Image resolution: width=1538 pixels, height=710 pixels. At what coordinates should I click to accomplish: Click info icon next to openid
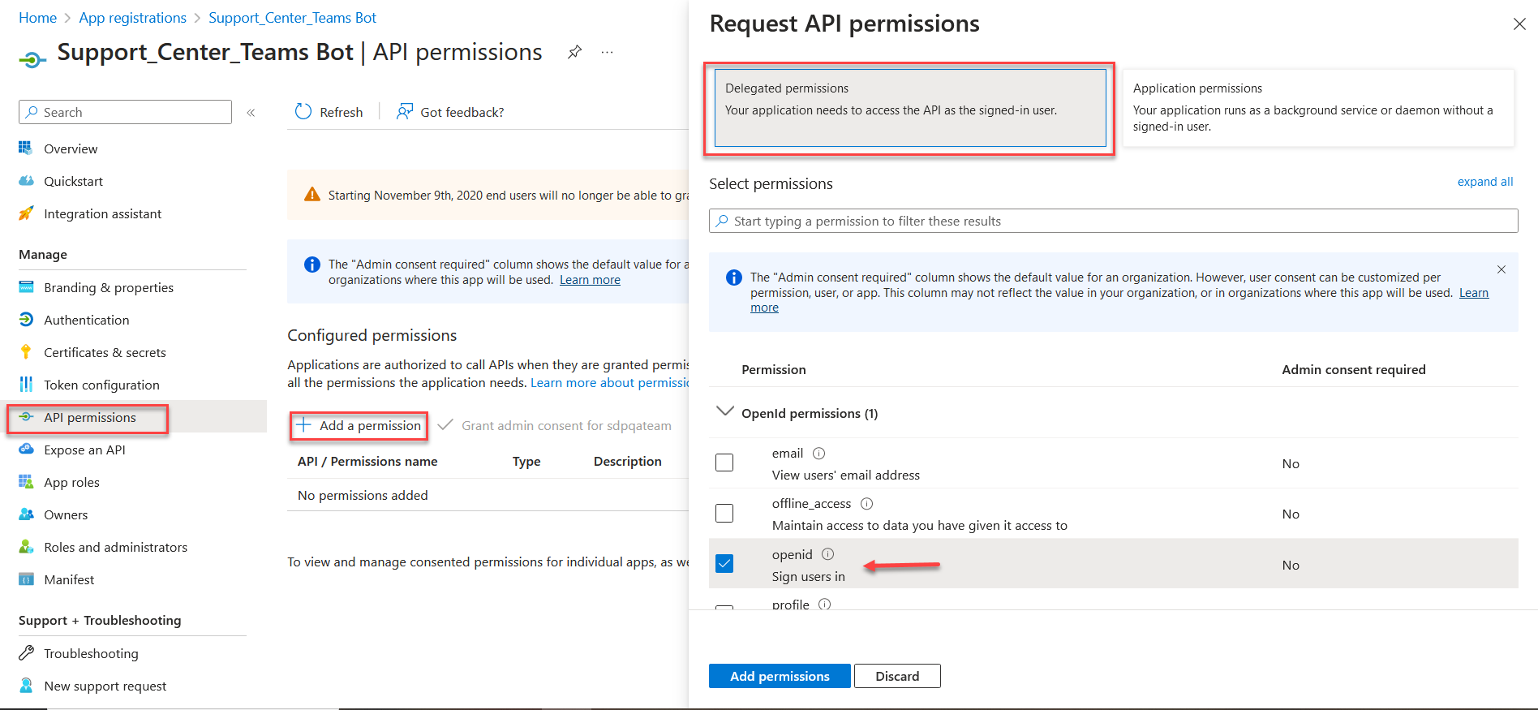(827, 554)
